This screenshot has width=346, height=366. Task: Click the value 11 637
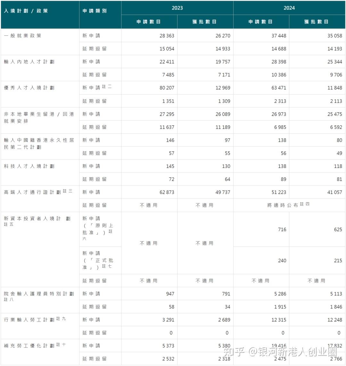click(167, 128)
